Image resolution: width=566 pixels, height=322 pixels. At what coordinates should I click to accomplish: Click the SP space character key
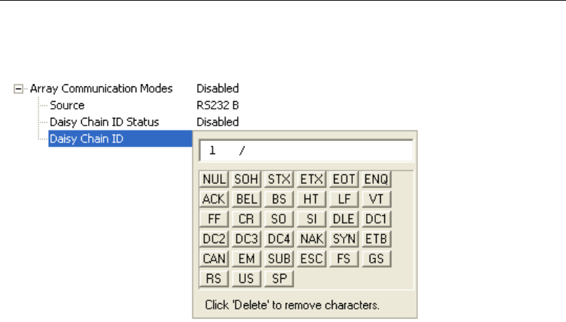pyautogui.click(x=279, y=279)
